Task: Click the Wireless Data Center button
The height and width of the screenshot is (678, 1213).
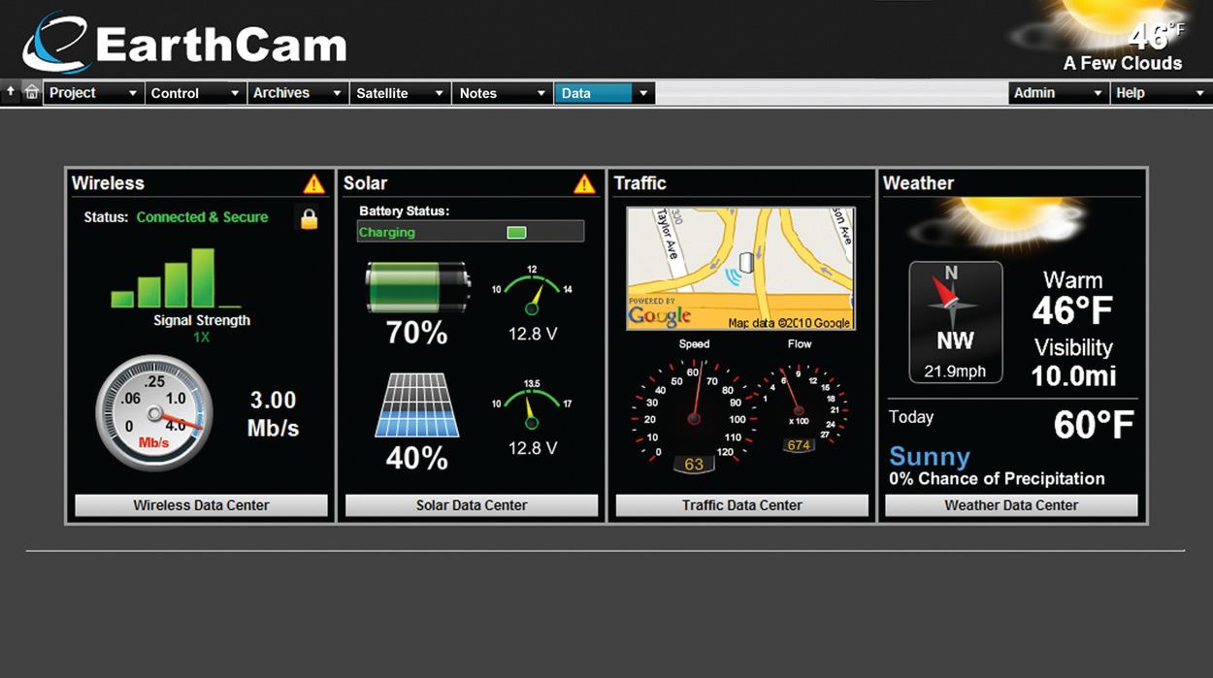Action: click(199, 504)
